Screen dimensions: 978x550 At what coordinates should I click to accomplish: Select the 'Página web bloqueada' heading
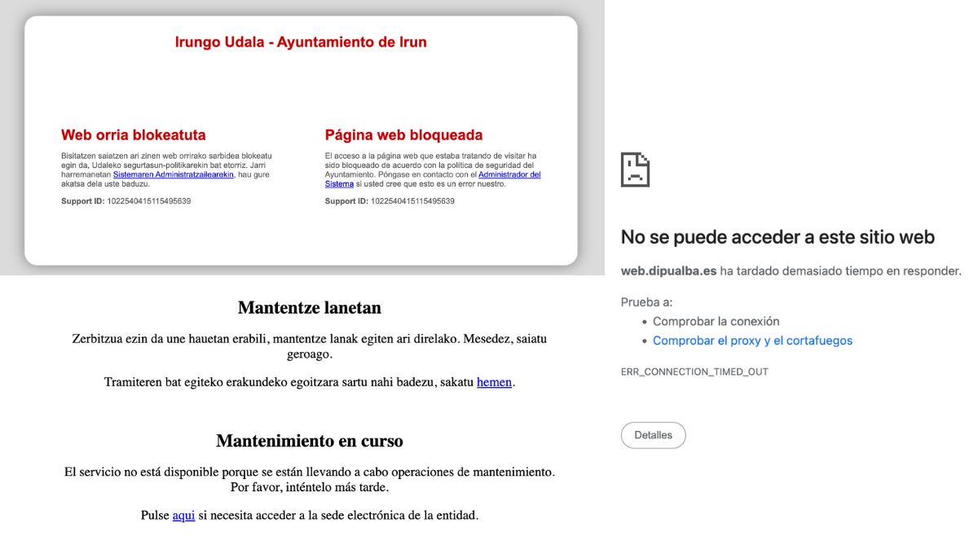(403, 135)
